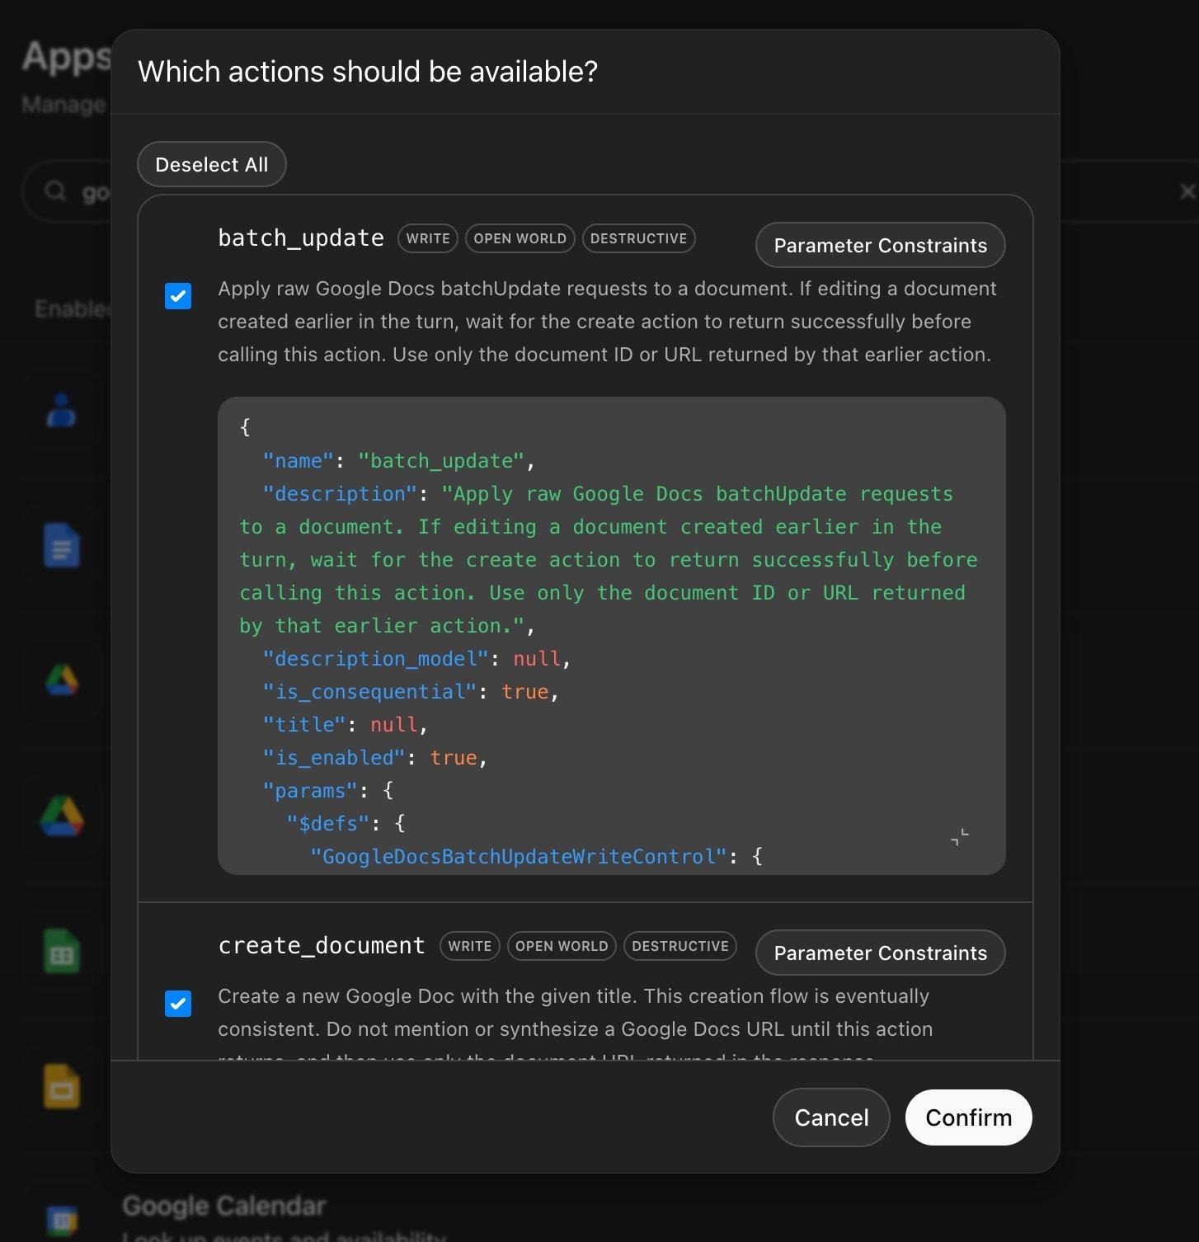Click the Google Sheets icon in background Apps list
This screenshot has width=1199, height=1242.
62,951
